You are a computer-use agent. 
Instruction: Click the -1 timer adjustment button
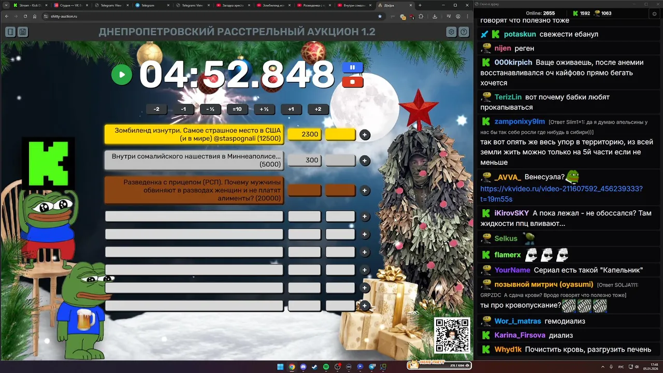click(x=183, y=109)
